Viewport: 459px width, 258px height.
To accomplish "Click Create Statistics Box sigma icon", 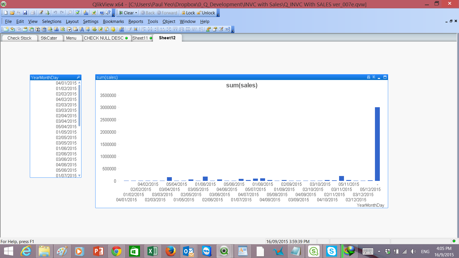I will click(x=38, y=29).
